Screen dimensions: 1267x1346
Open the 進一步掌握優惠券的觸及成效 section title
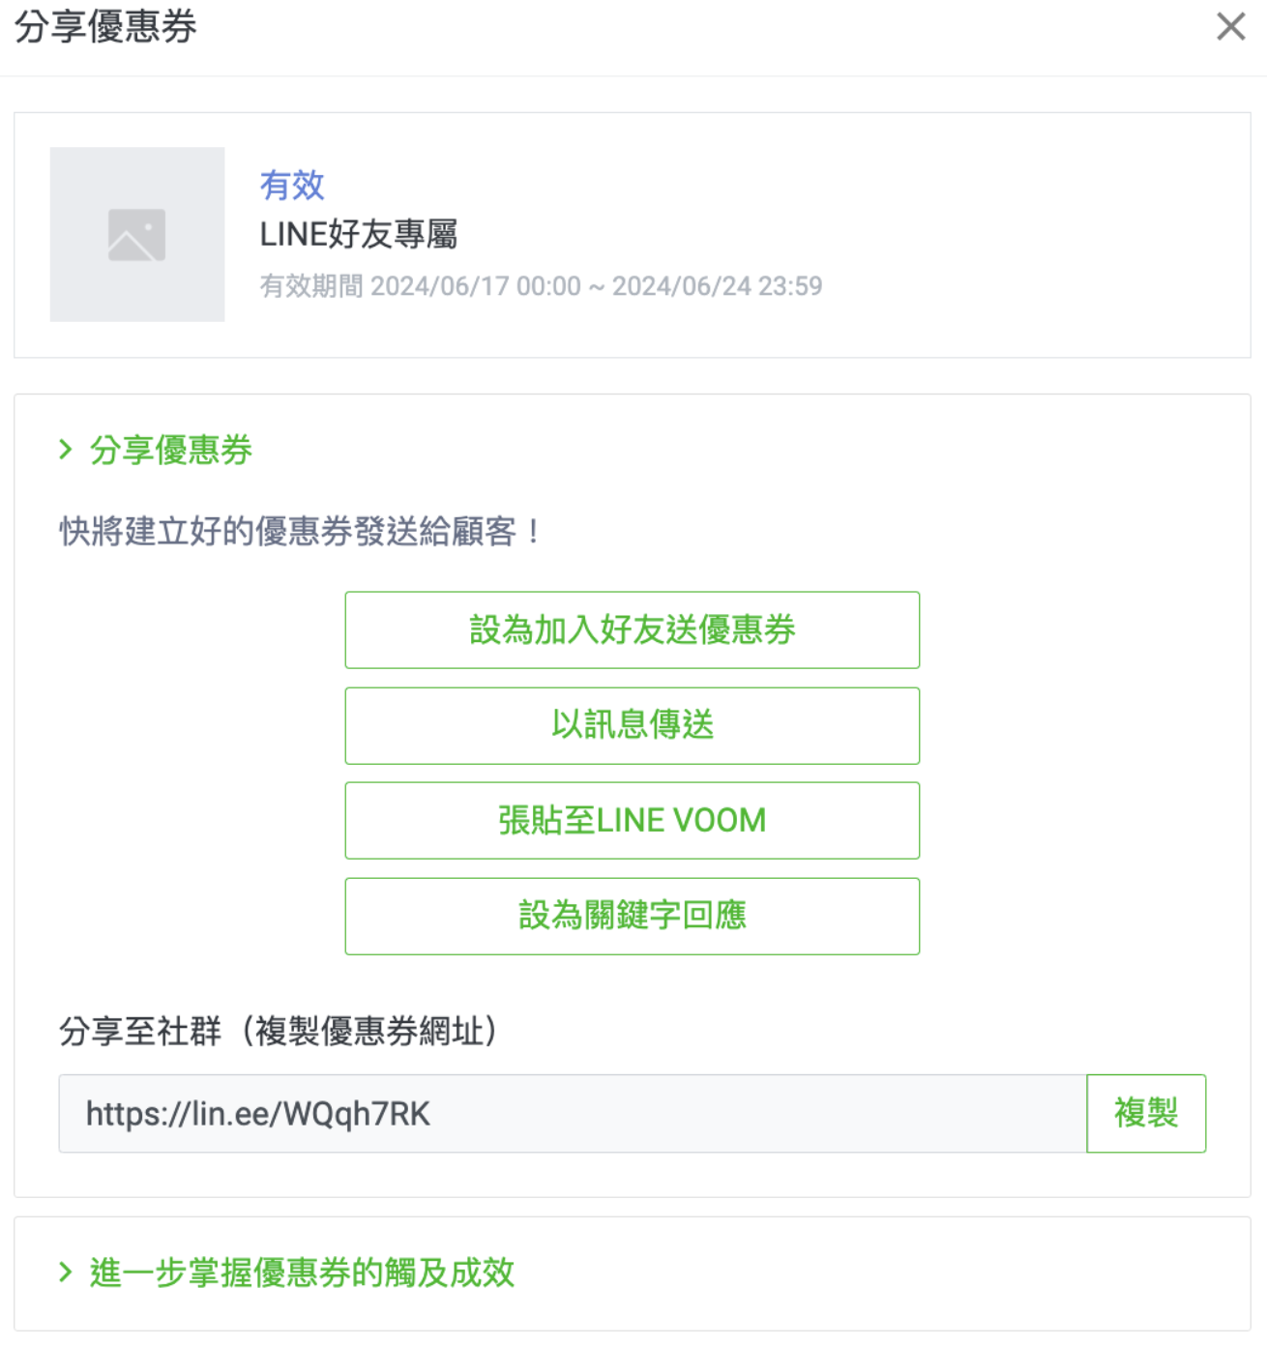click(x=302, y=1273)
